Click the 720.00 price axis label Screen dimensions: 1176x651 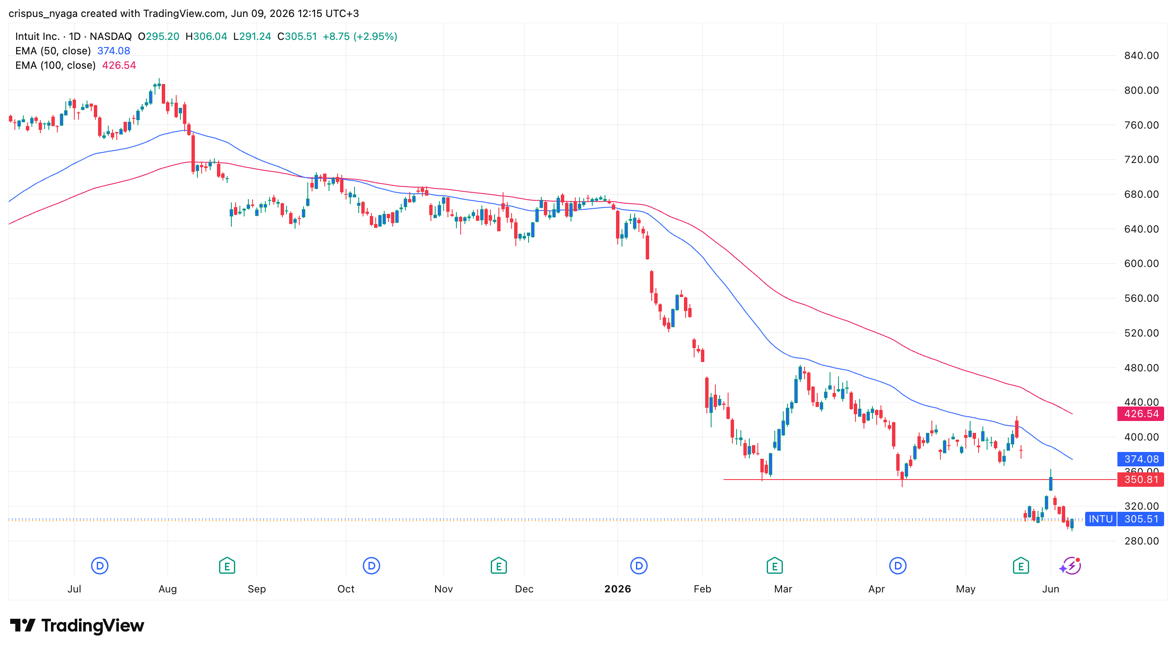1141,159
